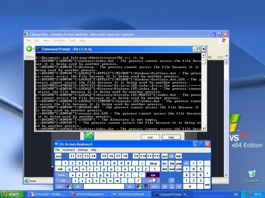
Task: Click Internet Explorer scrollbar down arrow
Action: tap(226, 175)
